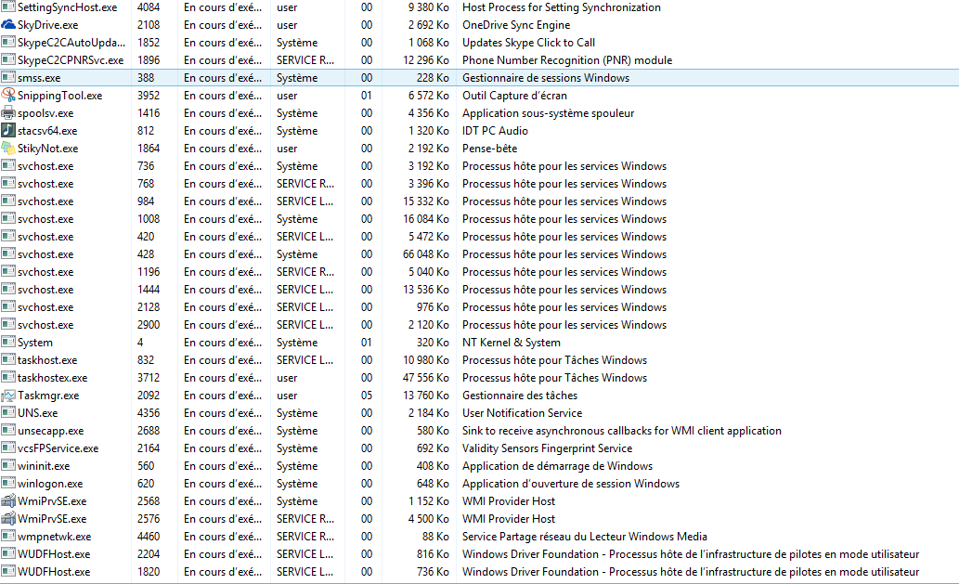Click PID 1008 of svchost.exe
This screenshot has height=584, width=959.
tap(149, 219)
